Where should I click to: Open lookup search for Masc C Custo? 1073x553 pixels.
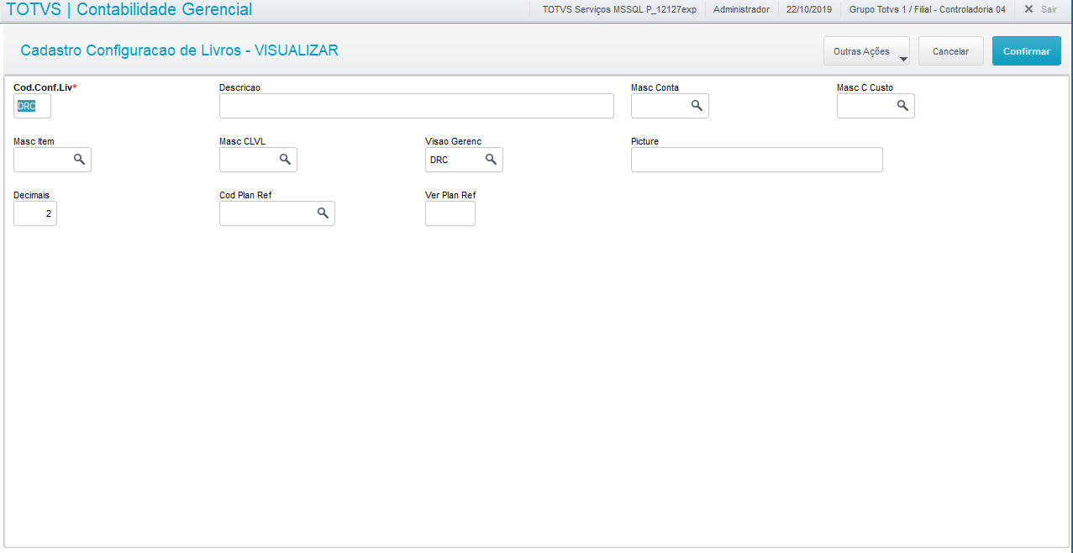902,105
